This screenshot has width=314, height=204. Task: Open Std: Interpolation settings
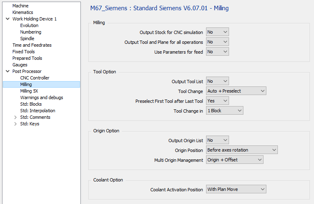coord(37,111)
